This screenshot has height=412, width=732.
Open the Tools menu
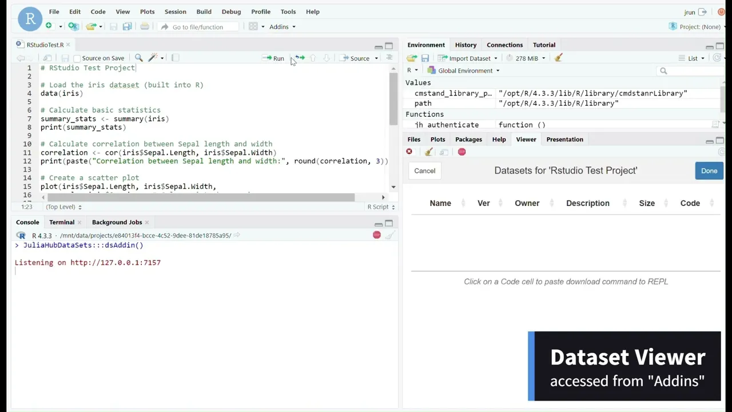pos(288,11)
